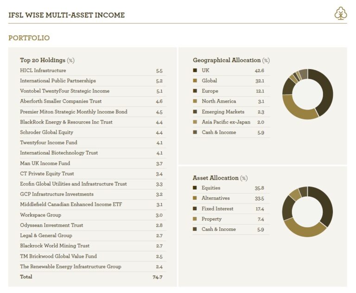This screenshot has height=293, width=356.
Task: Open the Workspace Group holding entry
Action: (40, 215)
